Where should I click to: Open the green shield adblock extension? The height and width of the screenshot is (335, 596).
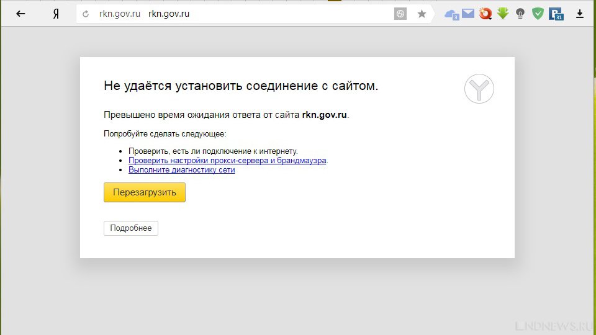538,13
